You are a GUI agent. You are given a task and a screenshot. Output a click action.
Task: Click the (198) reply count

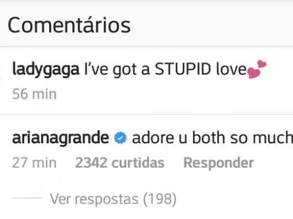[x=160, y=199]
